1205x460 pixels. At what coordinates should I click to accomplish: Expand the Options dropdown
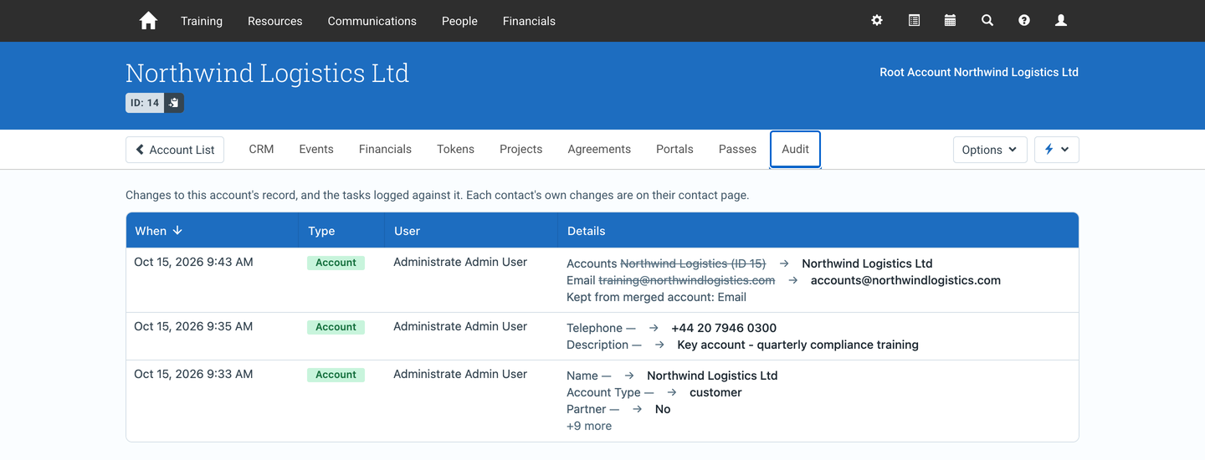(990, 150)
